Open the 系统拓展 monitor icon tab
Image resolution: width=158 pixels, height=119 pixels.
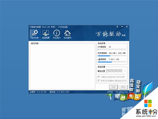pos(46,34)
